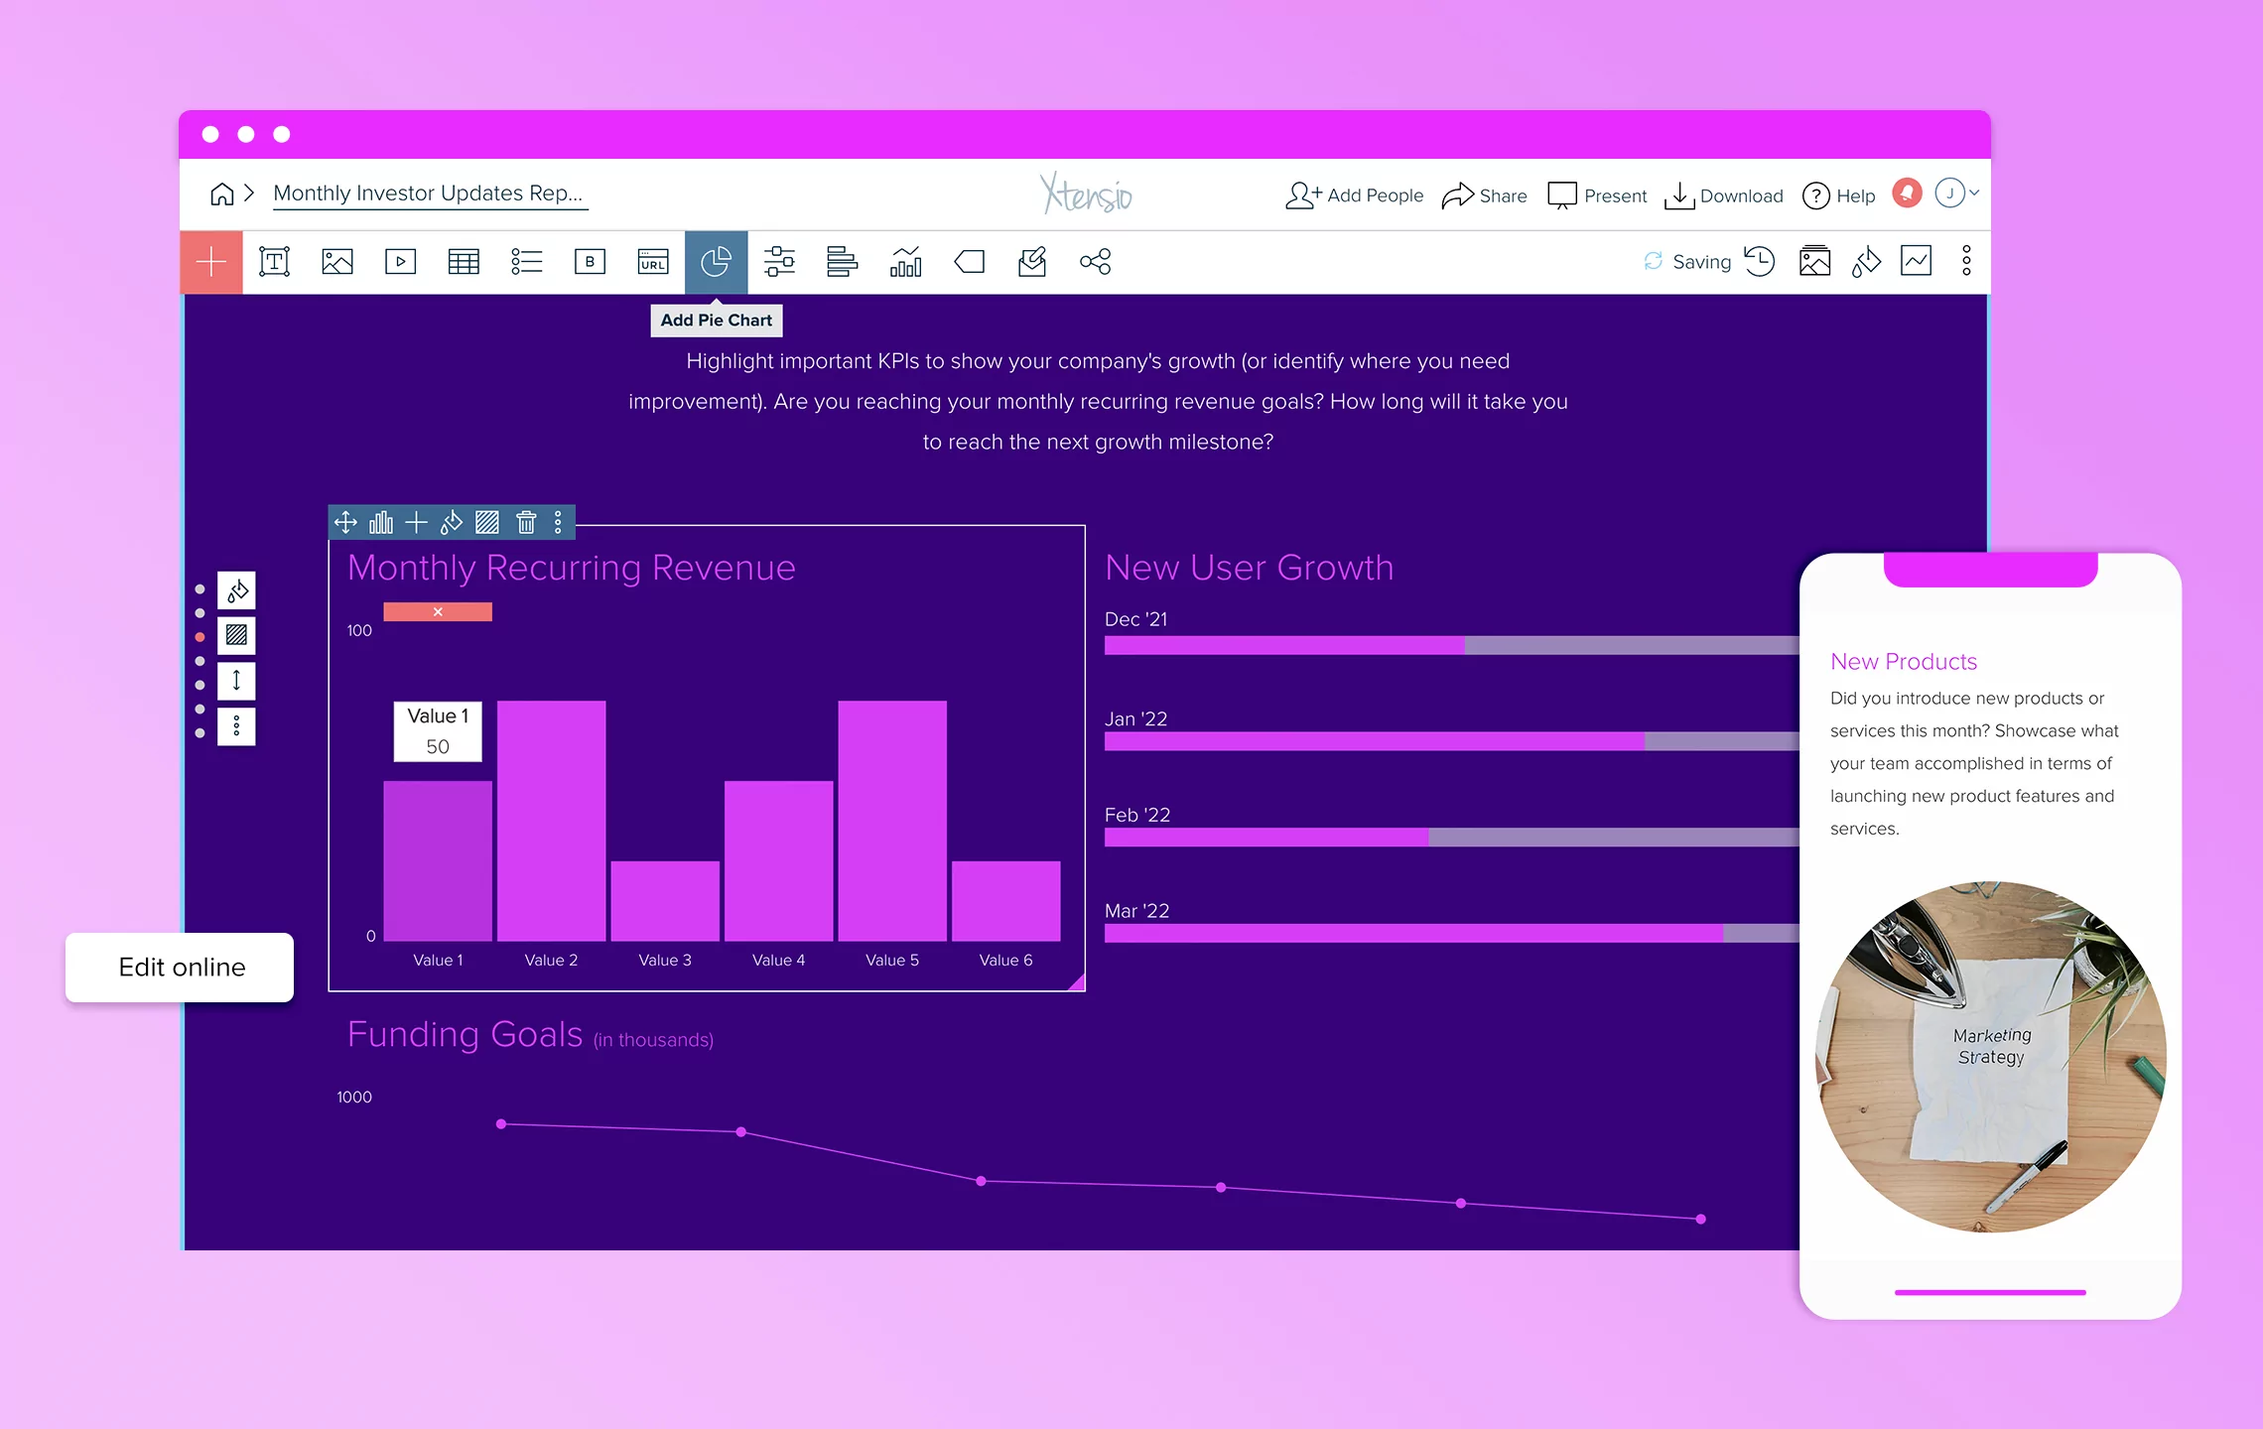This screenshot has width=2263, height=1429.
Task: Open the URL embed module icon
Action: [652, 262]
